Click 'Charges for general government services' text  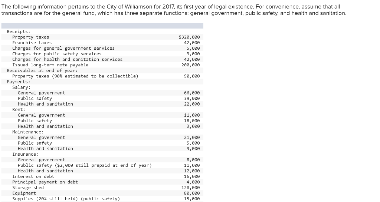point(63,48)
